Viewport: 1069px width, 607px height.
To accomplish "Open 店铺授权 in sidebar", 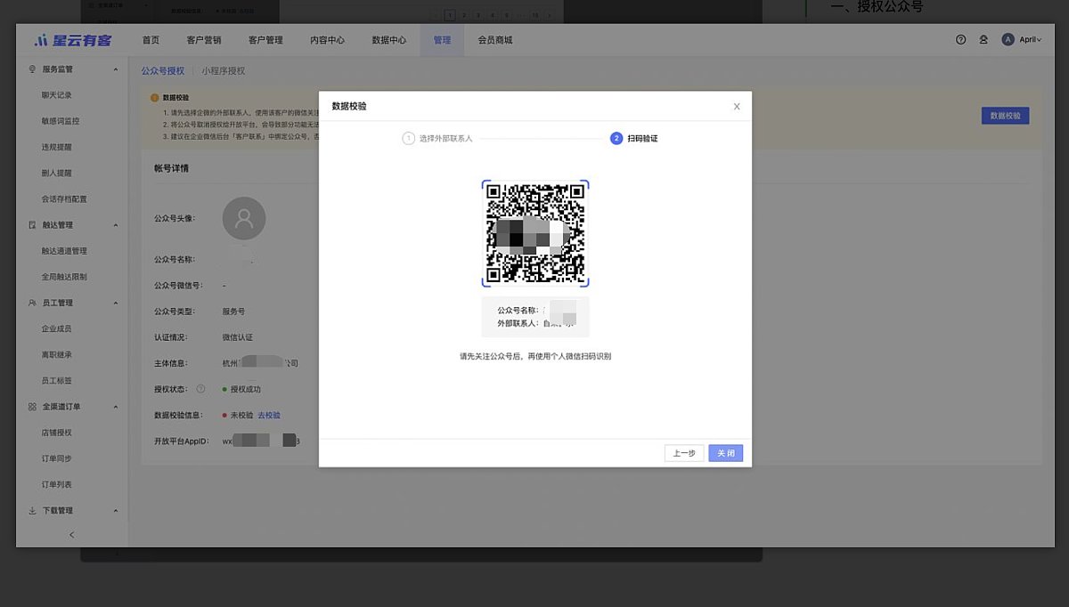I will (56, 433).
